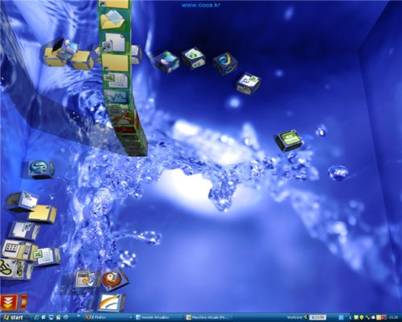Click the Workrave timer display in taskbar

(318, 317)
